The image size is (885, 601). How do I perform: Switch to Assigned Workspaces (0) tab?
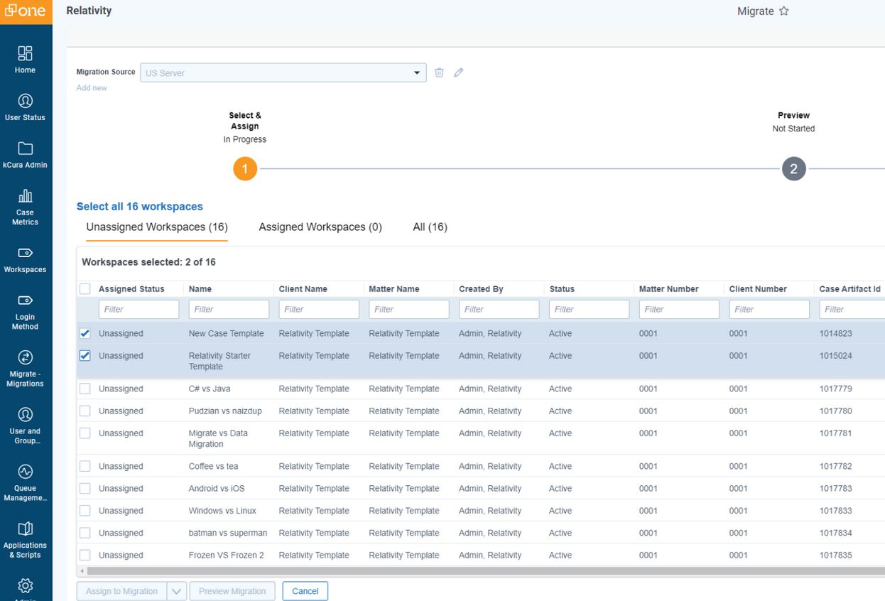coord(320,227)
